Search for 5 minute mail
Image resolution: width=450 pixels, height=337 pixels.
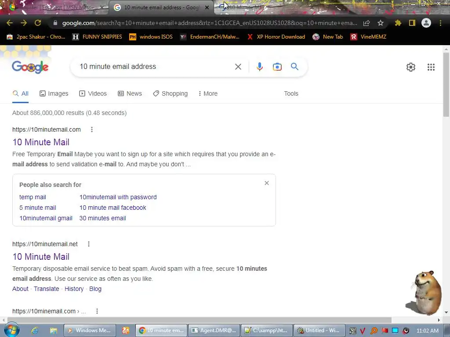coord(38,208)
